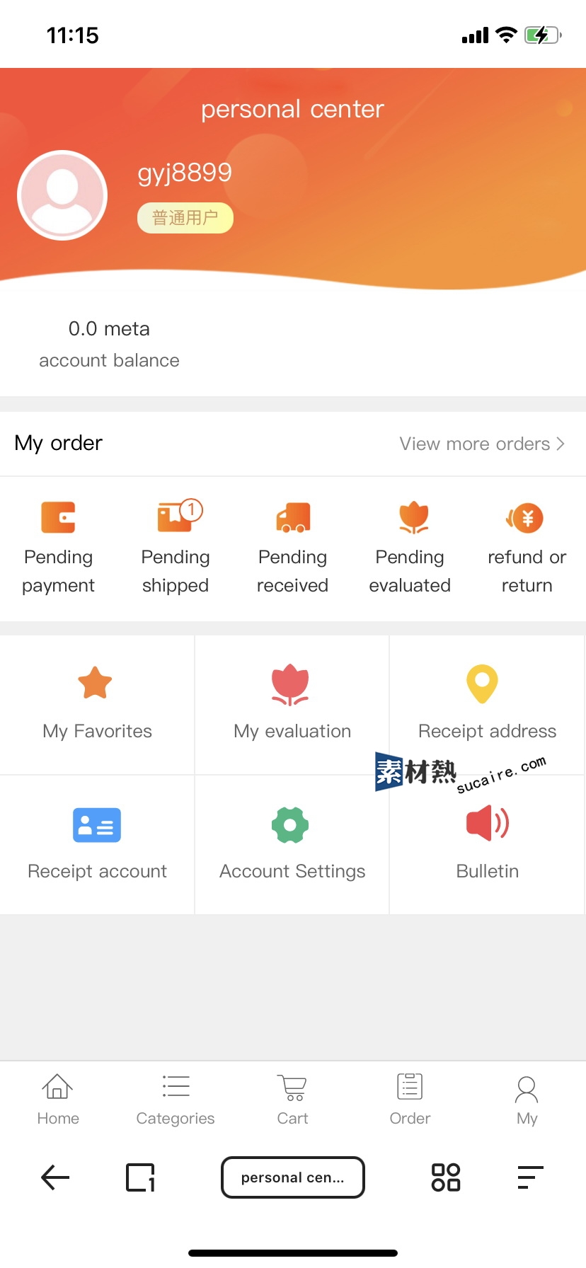This screenshot has height=1268, width=586.
Task: Go to the Cart tab
Action: (292, 1100)
